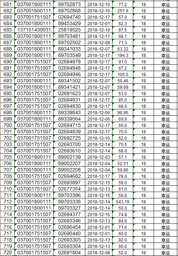Image resolution: width=178 pixels, height=256 pixels.
Task: Select cell containing 02677354
Action: click(x=69, y=189)
